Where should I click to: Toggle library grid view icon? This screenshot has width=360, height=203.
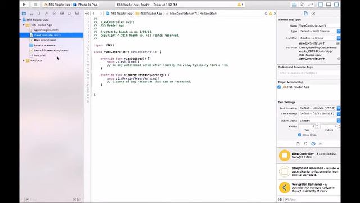click(280, 200)
